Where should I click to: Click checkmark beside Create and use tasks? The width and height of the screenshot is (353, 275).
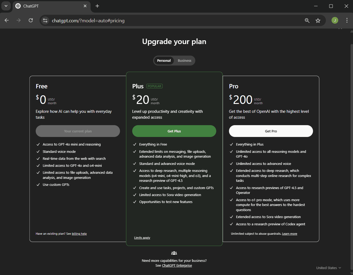point(134,188)
